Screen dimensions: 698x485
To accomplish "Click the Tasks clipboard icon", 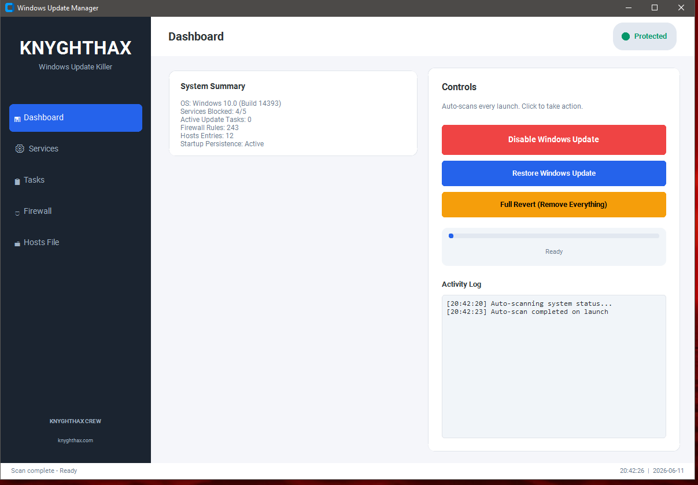I will [17, 181].
